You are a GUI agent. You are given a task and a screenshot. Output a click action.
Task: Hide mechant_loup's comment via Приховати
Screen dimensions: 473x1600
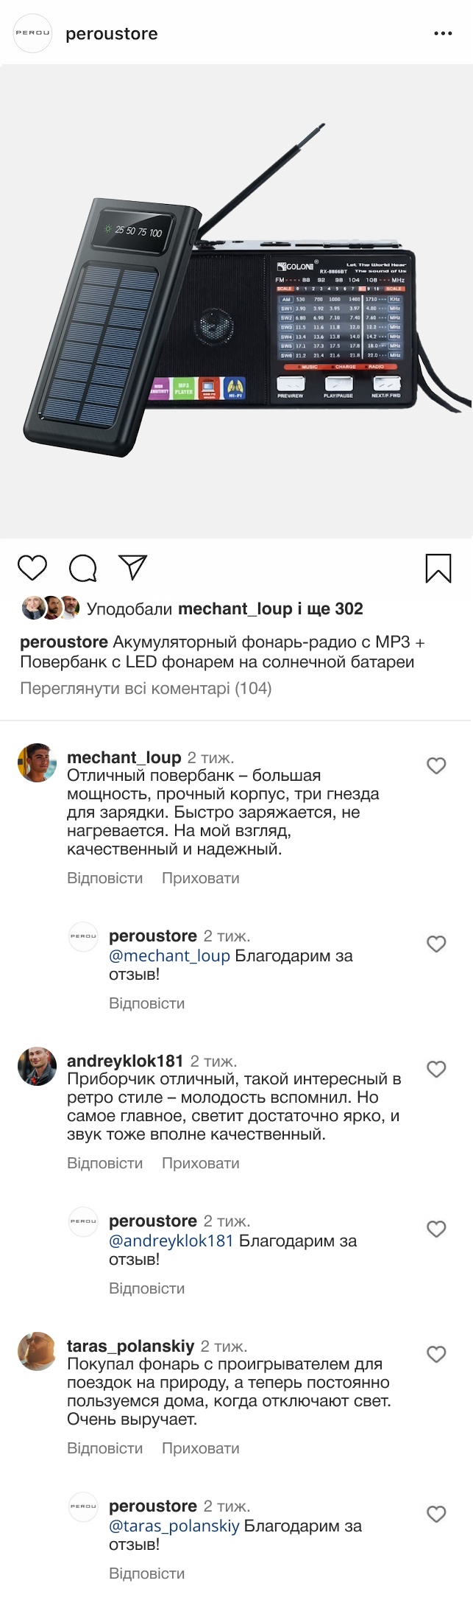200,878
